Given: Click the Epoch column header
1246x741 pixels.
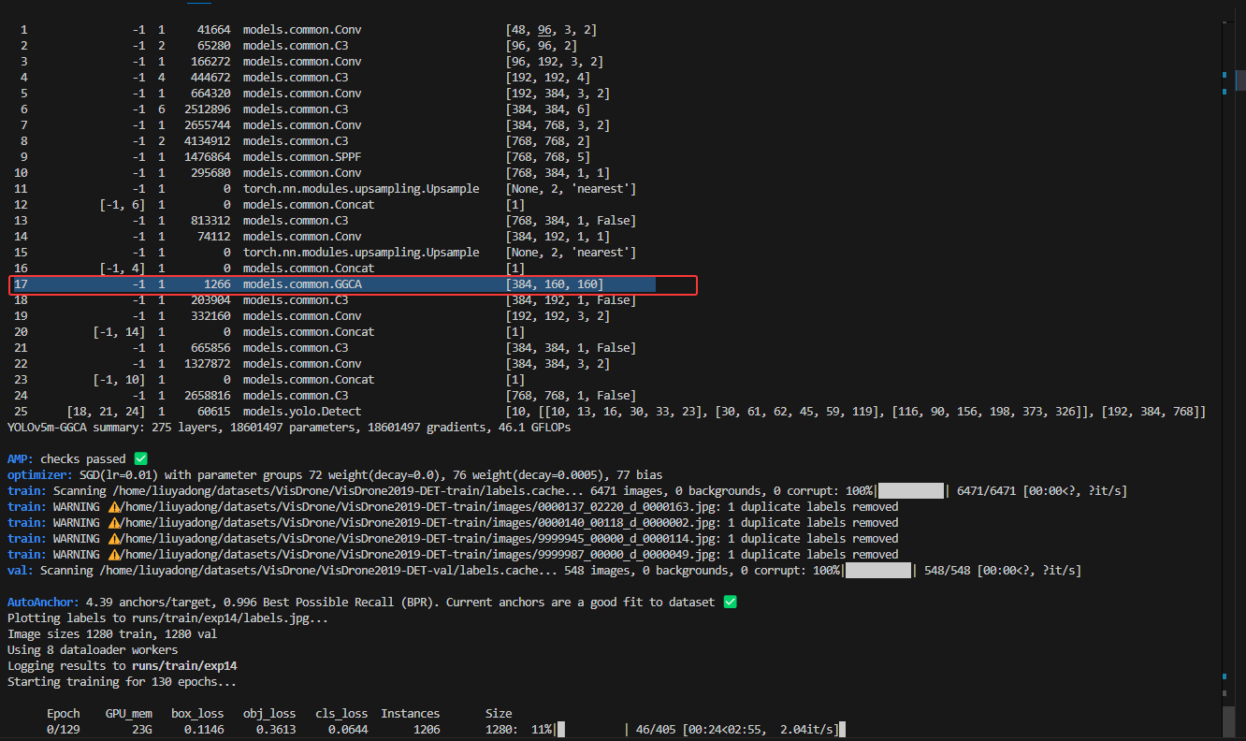Looking at the screenshot, I should 63,713.
